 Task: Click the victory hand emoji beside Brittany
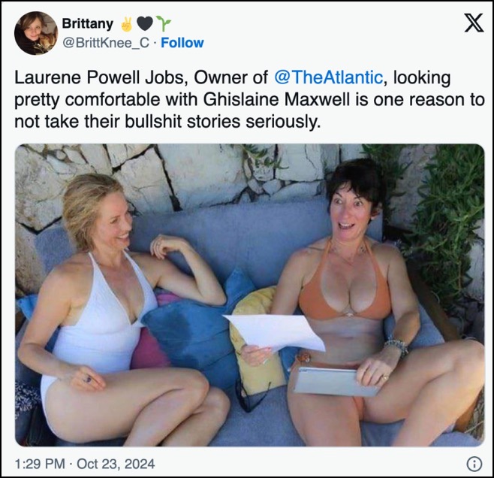click(127, 24)
